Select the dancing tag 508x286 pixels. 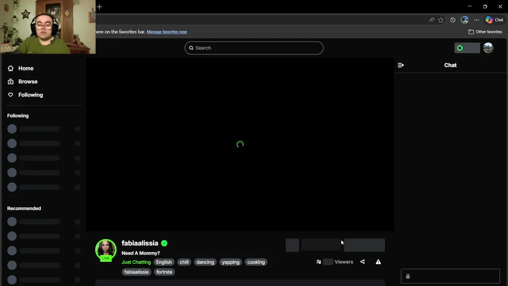(x=205, y=262)
